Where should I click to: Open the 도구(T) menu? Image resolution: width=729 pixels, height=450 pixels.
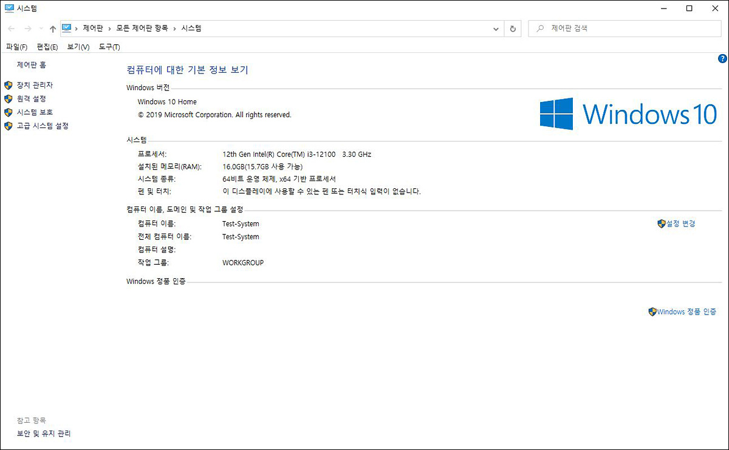click(x=109, y=47)
